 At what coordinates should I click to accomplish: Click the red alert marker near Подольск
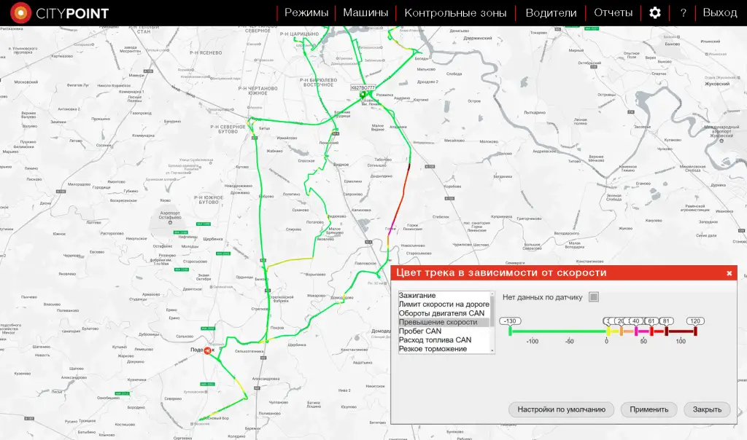pos(208,351)
